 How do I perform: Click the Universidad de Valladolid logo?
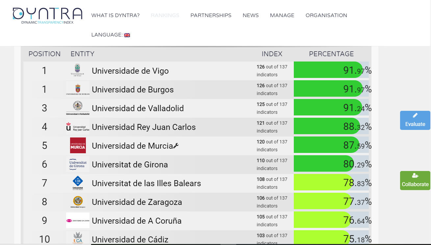[x=78, y=108]
